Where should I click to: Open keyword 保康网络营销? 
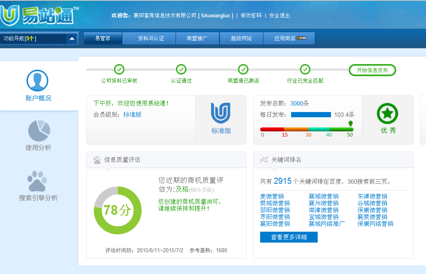tap(375, 224)
